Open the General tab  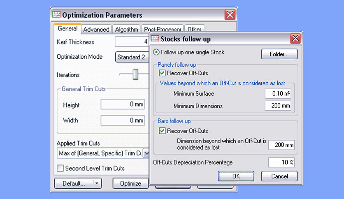point(67,28)
